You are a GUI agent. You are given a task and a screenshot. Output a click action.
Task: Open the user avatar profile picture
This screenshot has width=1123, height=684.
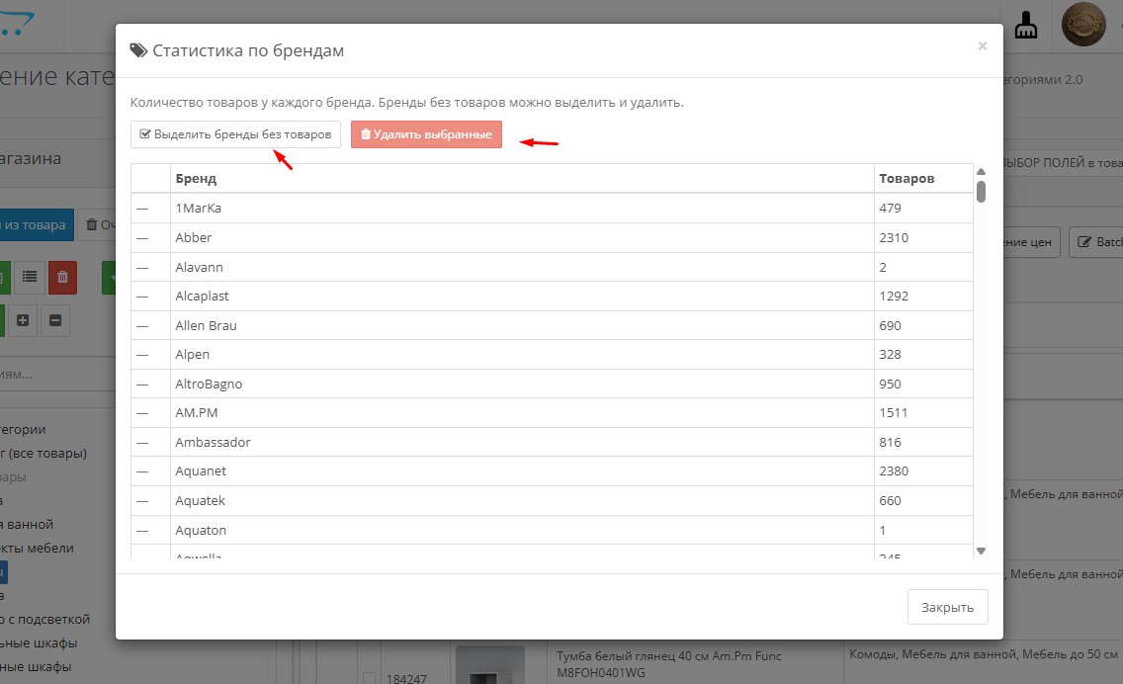[x=1083, y=25]
